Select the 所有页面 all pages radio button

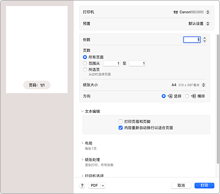pyautogui.click(x=85, y=57)
